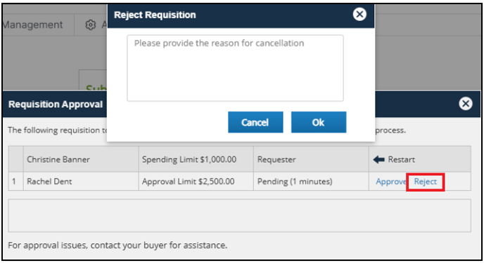The width and height of the screenshot is (484, 263).
Task: Click the highlighted Reject link
Action: [x=426, y=182]
